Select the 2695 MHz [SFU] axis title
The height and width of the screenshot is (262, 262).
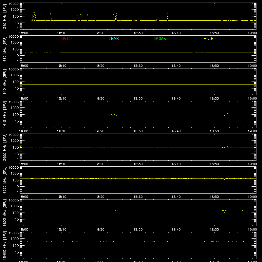[4, 147]
